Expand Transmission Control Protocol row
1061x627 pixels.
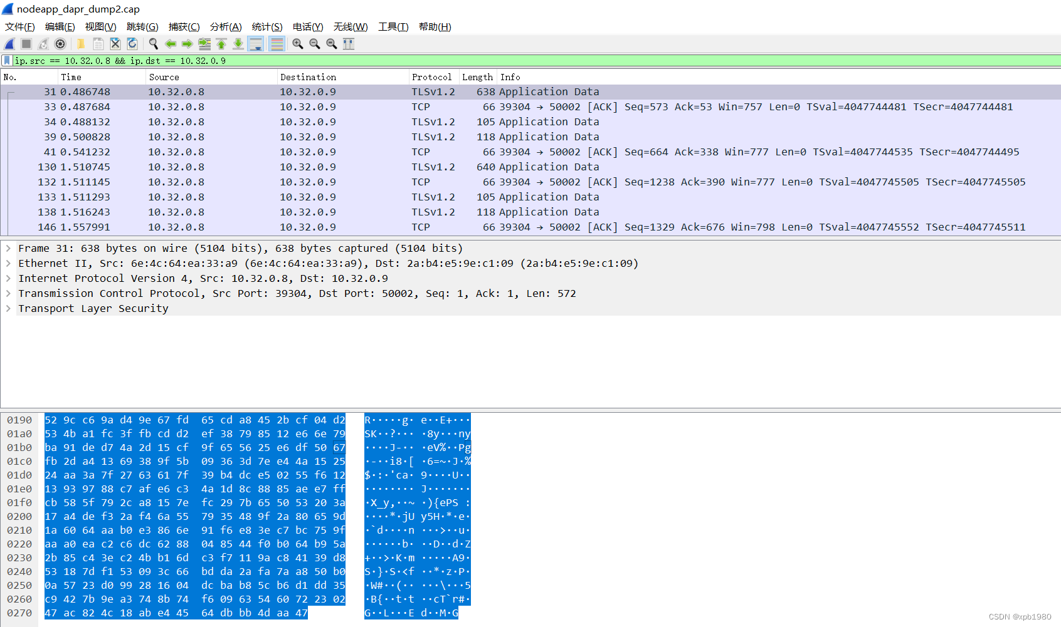8,294
